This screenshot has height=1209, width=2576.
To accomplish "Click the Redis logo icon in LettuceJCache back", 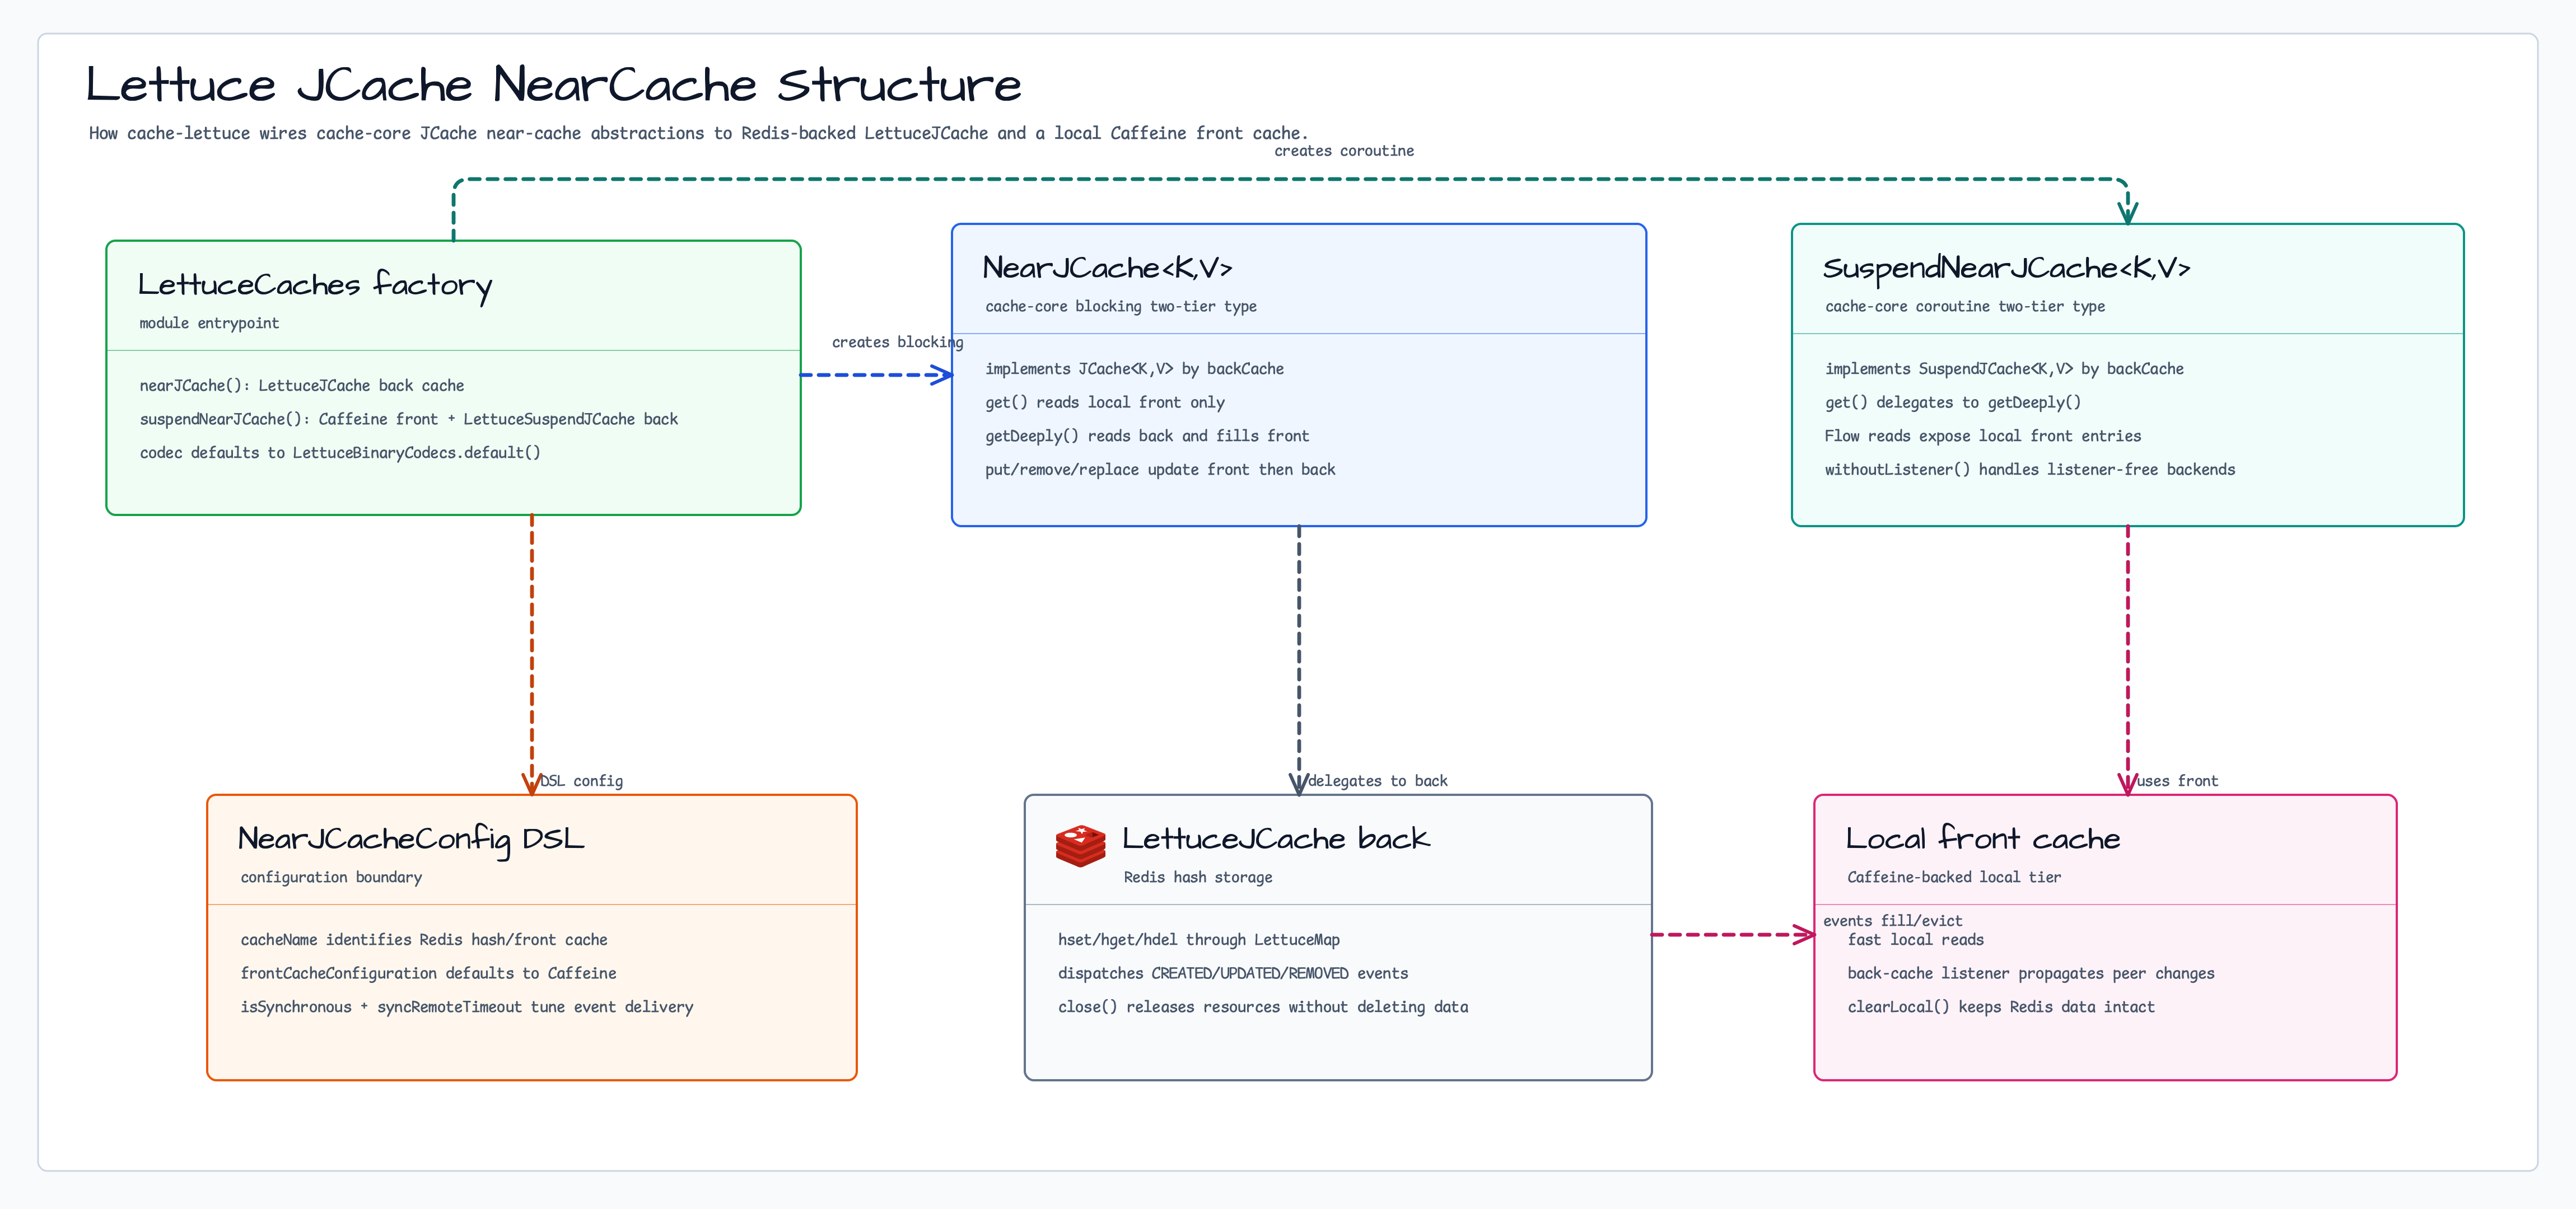I will [1080, 845].
